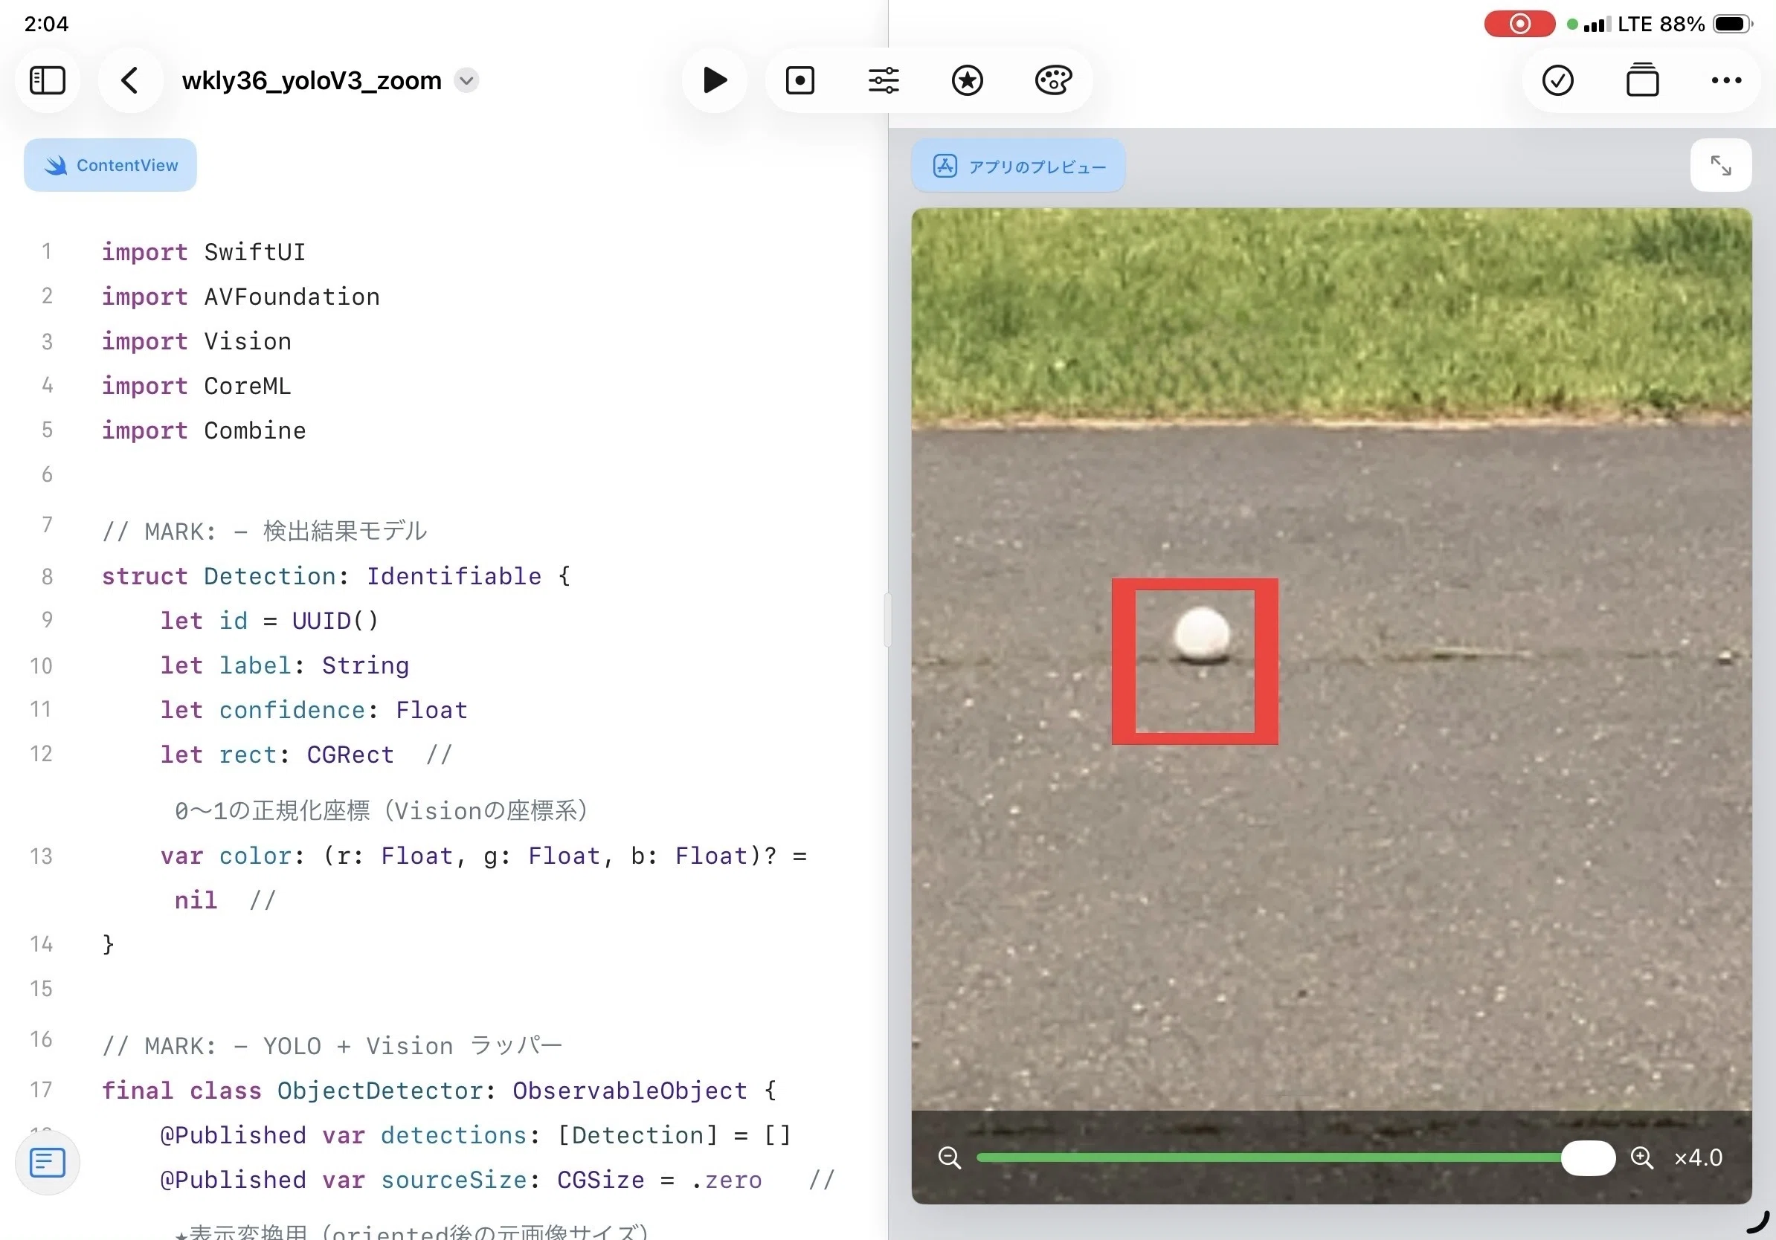
Task: Click the ×4.0 zoom value label
Action: tap(1698, 1157)
